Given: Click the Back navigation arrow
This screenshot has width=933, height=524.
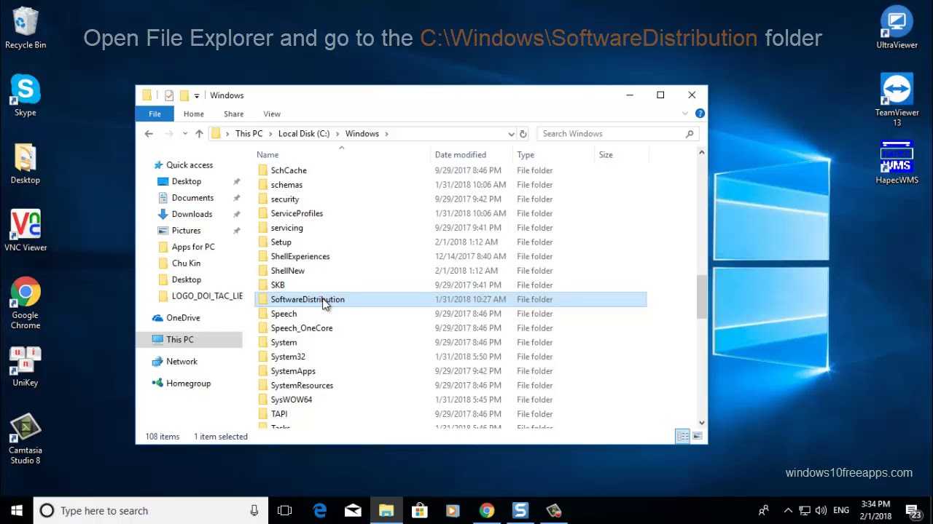Looking at the screenshot, I should click(149, 134).
